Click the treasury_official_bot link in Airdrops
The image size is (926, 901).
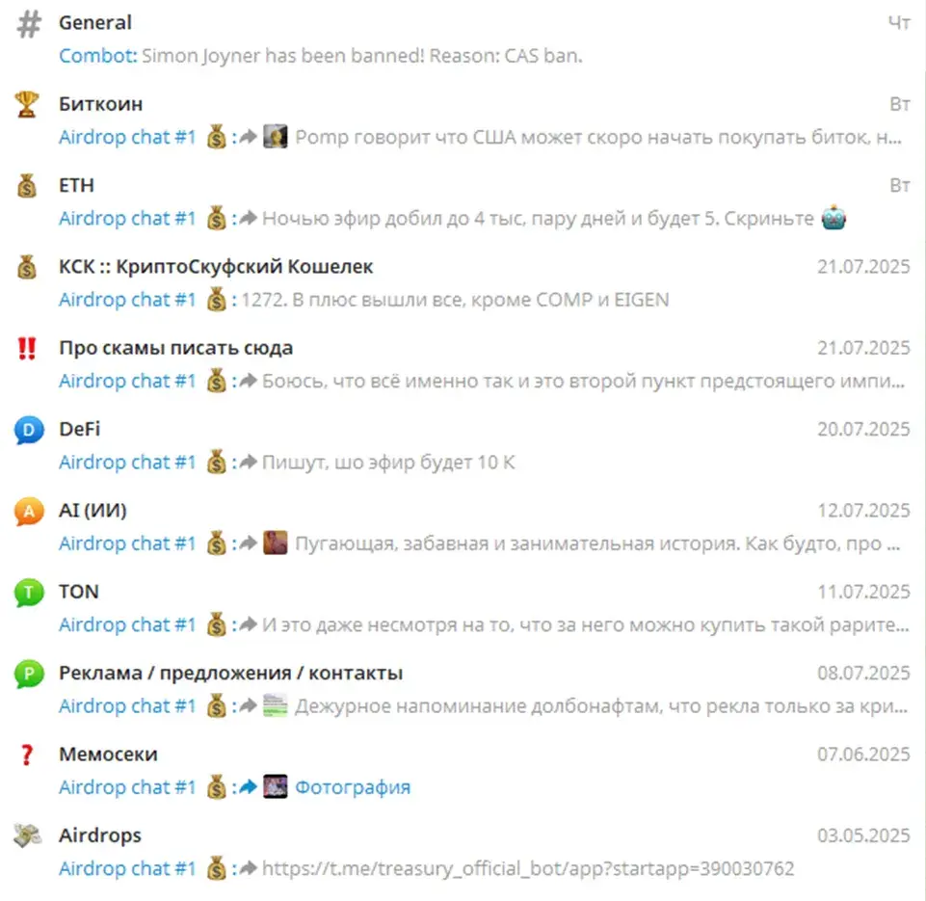[x=528, y=868]
